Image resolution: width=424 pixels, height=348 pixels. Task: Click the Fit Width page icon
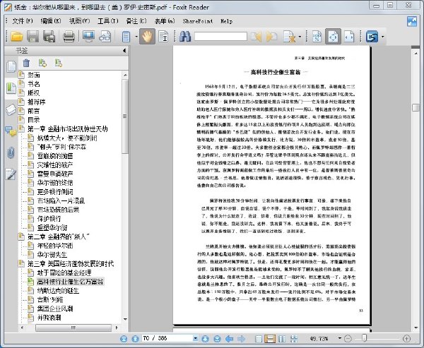tap(349, 36)
